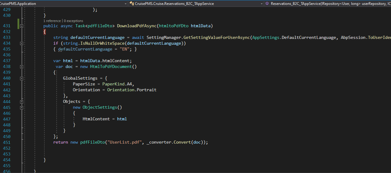Image resolution: width=391 pixels, height=173 pixels.
Task: Click AppSettings on line 433
Action: click(x=266, y=37)
